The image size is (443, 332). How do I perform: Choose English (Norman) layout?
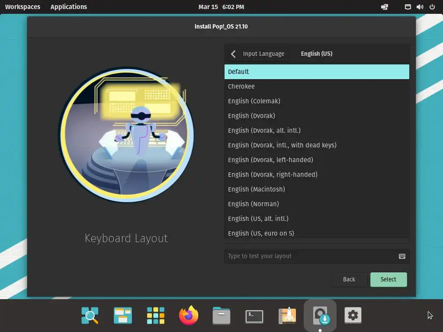point(317,204)
